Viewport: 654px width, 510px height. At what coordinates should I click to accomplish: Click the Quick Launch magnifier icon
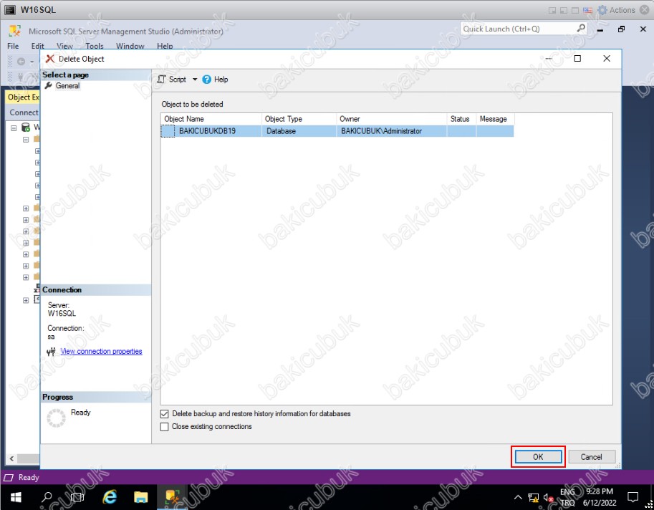(581, 29)
